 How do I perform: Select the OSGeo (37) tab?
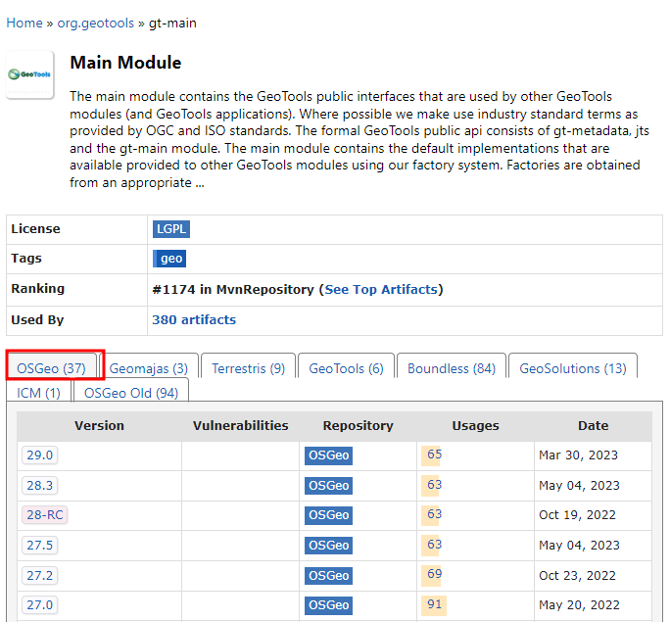pos(51,368)
